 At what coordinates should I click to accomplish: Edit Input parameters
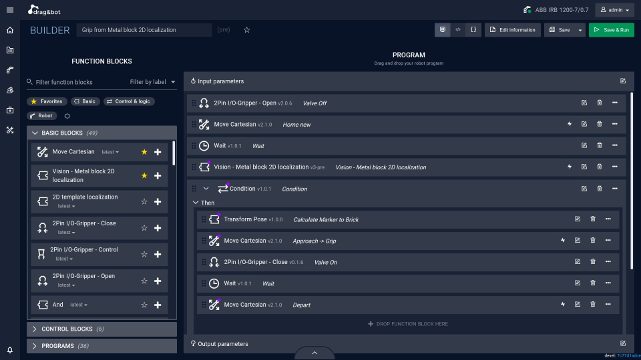[622, 81]
